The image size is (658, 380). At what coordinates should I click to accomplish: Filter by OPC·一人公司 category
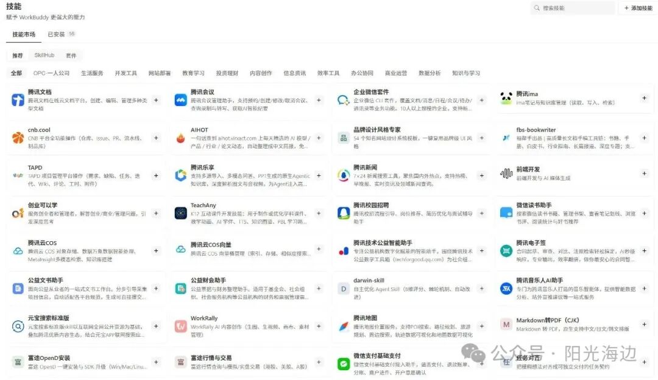click(x=51, y=73)
